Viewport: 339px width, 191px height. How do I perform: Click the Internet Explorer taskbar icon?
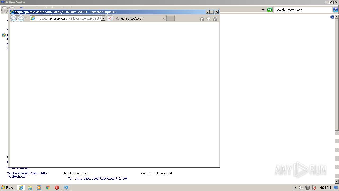(x=21, y=188)
